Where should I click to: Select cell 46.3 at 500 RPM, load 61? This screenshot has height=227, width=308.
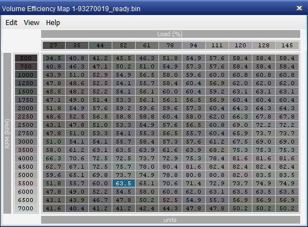click(x=147, y=58)
